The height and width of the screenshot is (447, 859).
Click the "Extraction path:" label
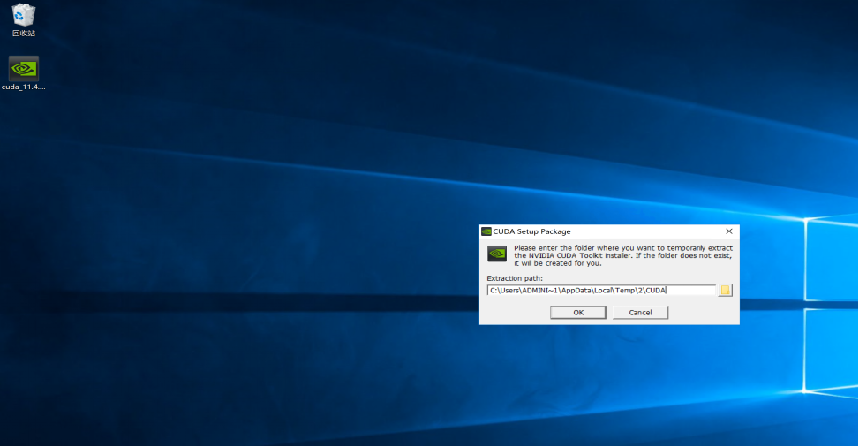tap(515, 278)
